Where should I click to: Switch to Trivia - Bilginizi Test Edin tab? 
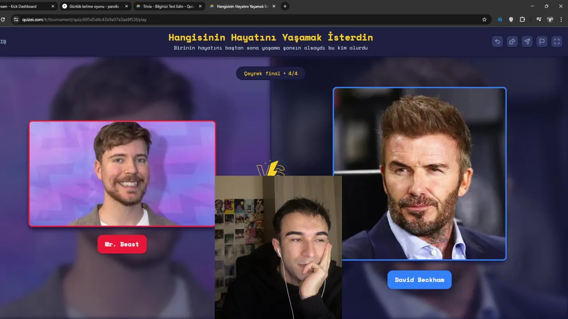[x=168, y=6]
